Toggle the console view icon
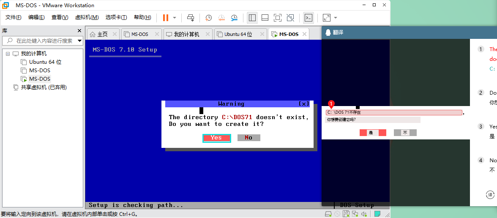 309,18
